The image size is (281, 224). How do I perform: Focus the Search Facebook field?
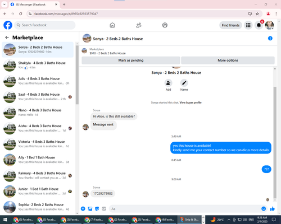(45, 25)
